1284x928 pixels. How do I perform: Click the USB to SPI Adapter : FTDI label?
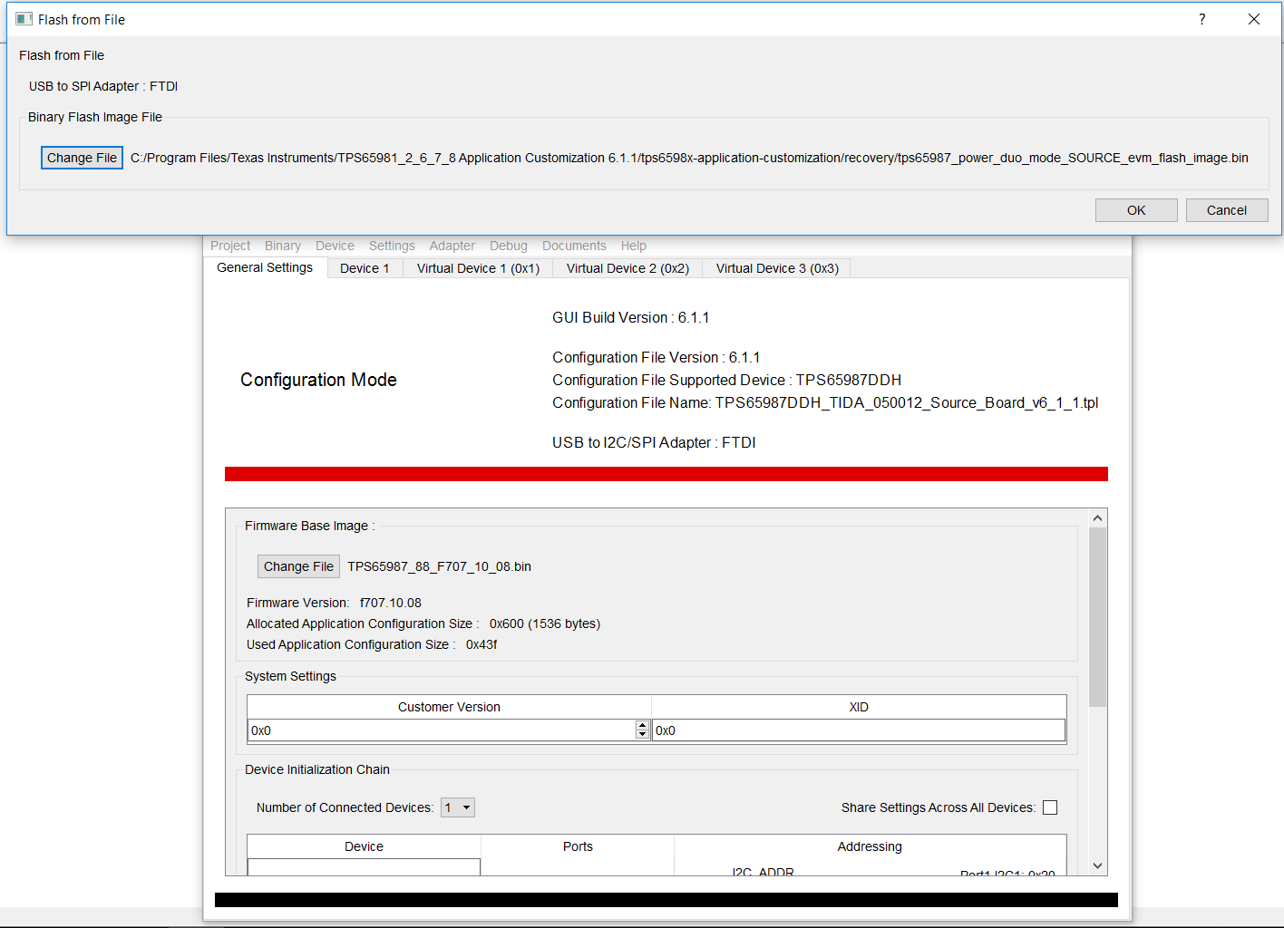pyautogui.click(x=103, y=86)
